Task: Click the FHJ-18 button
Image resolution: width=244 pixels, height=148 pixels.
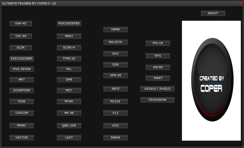Action: tap(158, 43)
